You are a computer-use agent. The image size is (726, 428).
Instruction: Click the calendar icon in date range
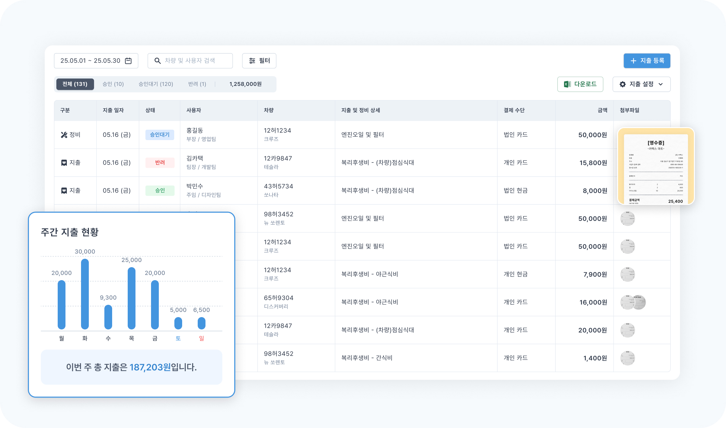[128, 61]
